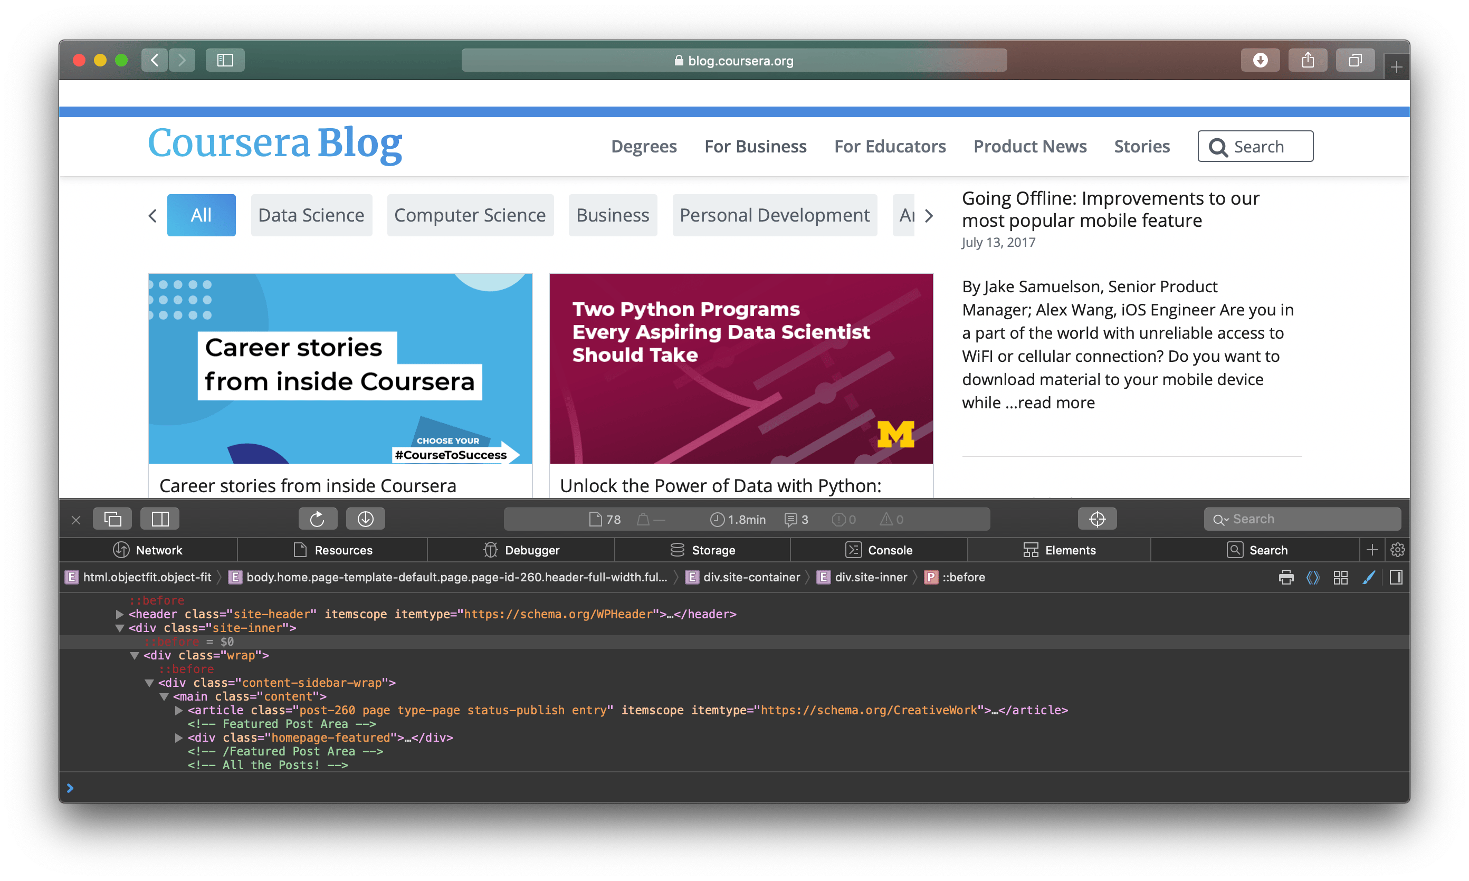The image size is (1469, 881).
Task: Click the inspector toolbar Search field
Action: (1302, 519)
